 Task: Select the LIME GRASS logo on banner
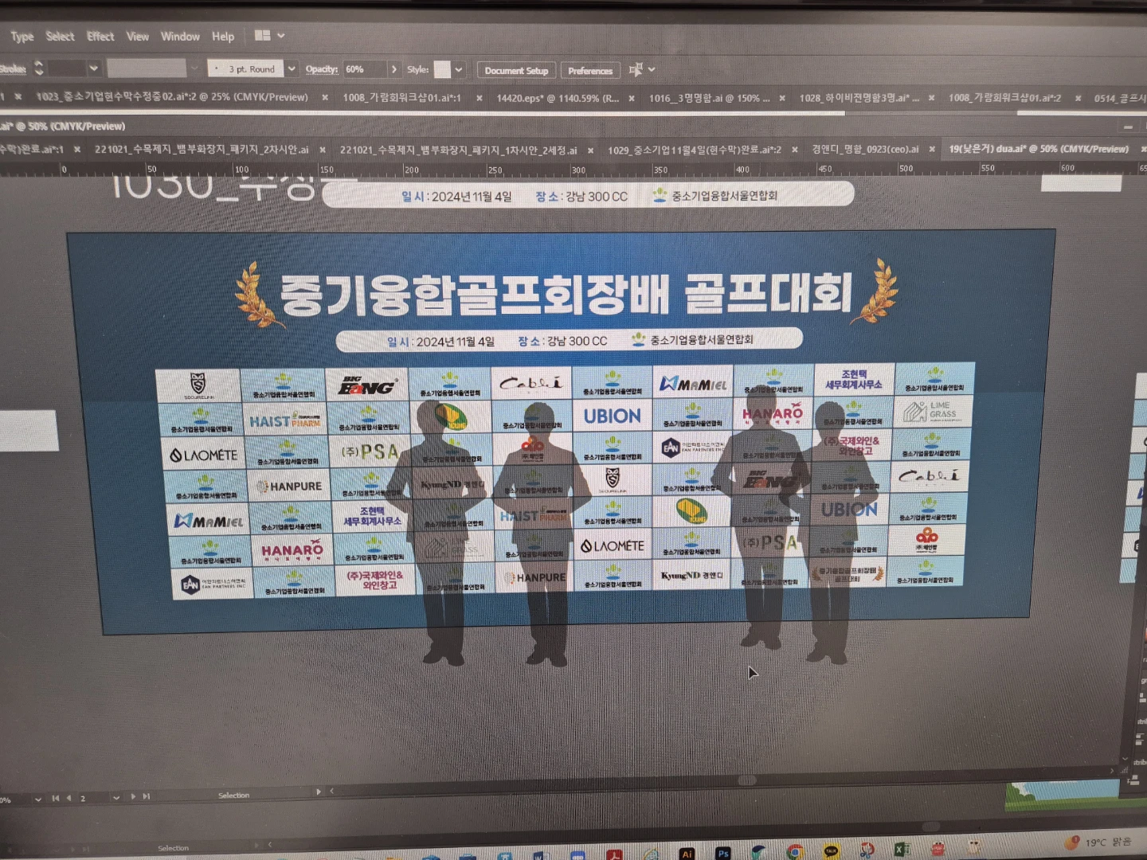coord(932,411)
